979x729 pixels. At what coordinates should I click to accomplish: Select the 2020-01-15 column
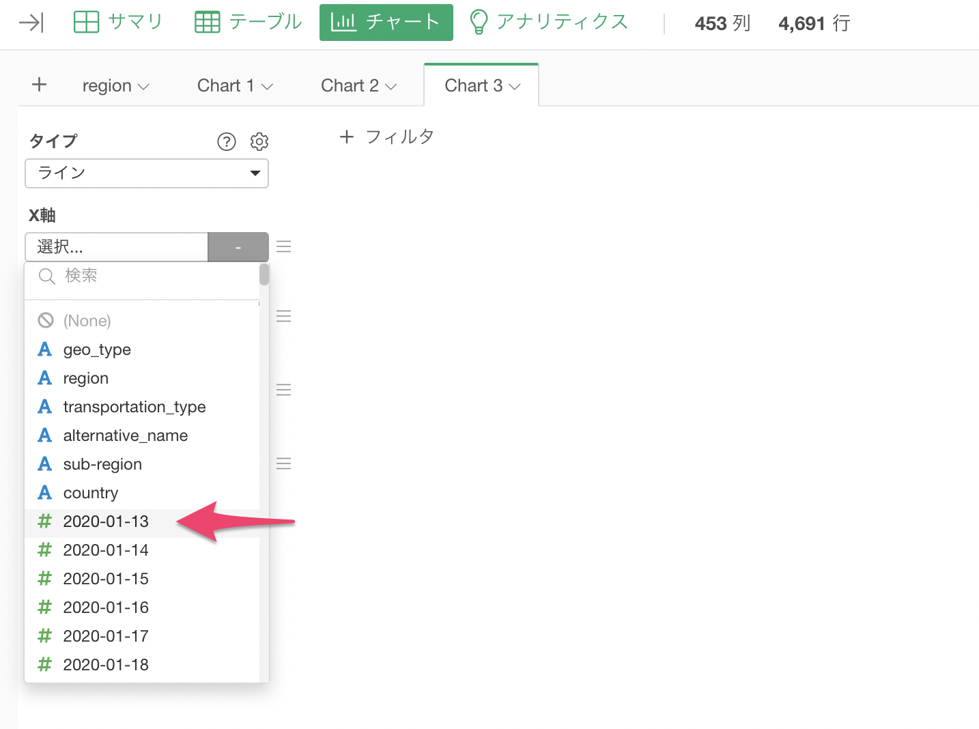[142, 579]
